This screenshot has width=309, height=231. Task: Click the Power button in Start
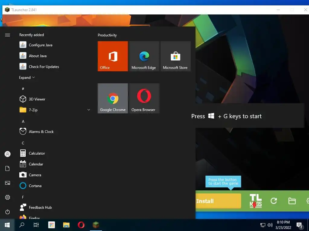[8, 212]
